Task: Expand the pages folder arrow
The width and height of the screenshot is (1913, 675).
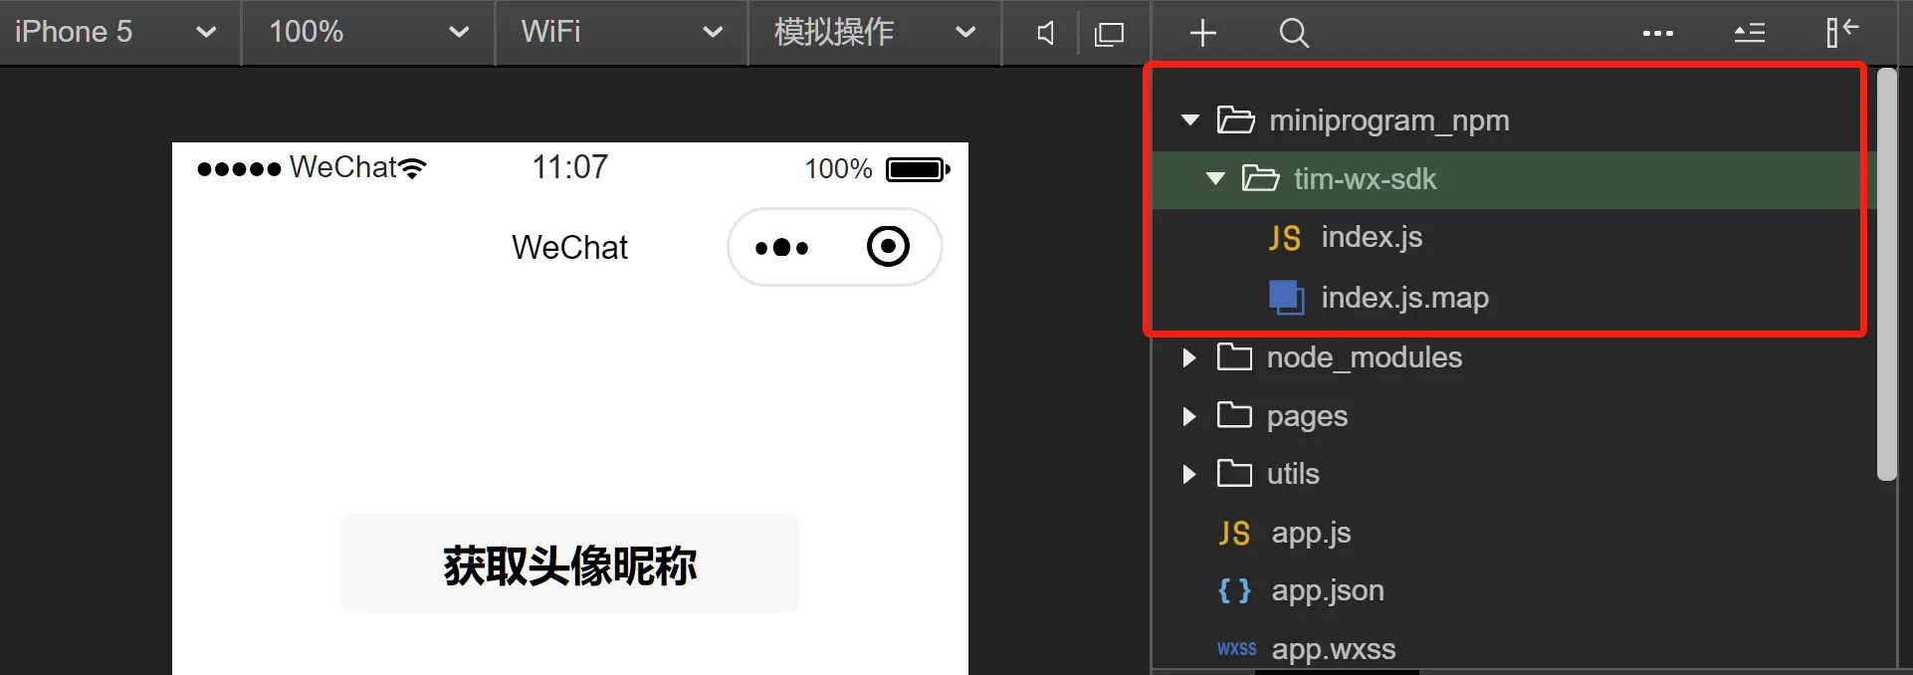Action: (x=1188, y=416)
